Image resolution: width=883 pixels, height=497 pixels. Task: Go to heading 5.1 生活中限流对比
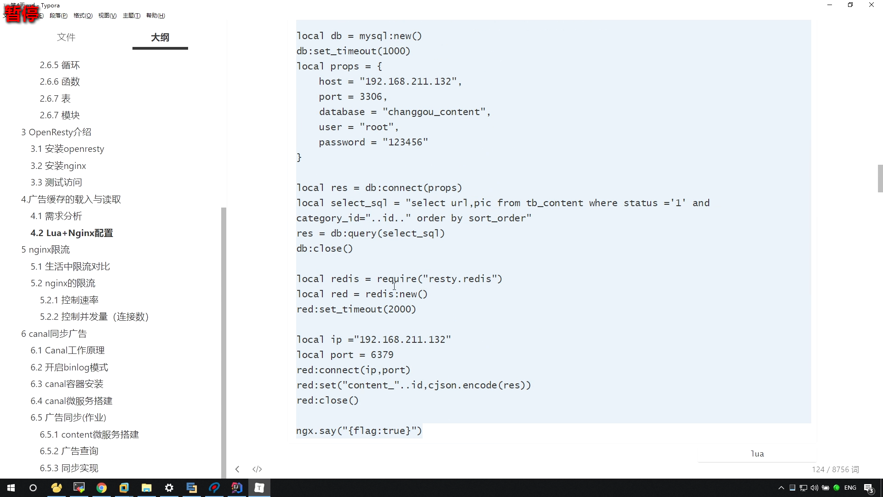(x=70, y=266)
